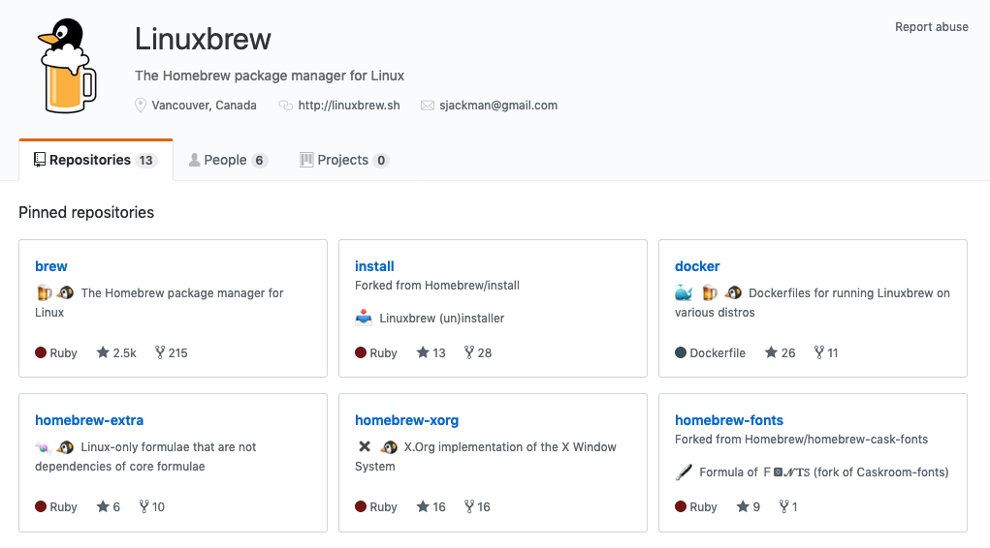Switch to the People tab
990x548 pixels.
(x=228, y=160)
